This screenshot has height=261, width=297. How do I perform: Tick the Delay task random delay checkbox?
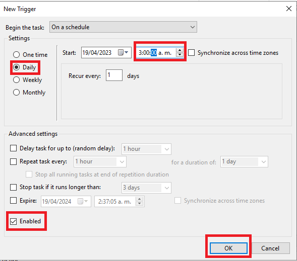(x=13, y=148)
